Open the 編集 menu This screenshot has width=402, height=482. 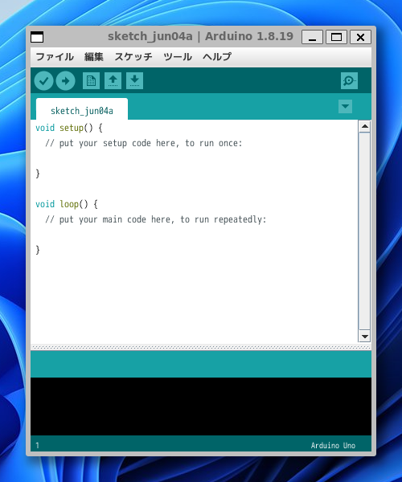click(94, 57)
